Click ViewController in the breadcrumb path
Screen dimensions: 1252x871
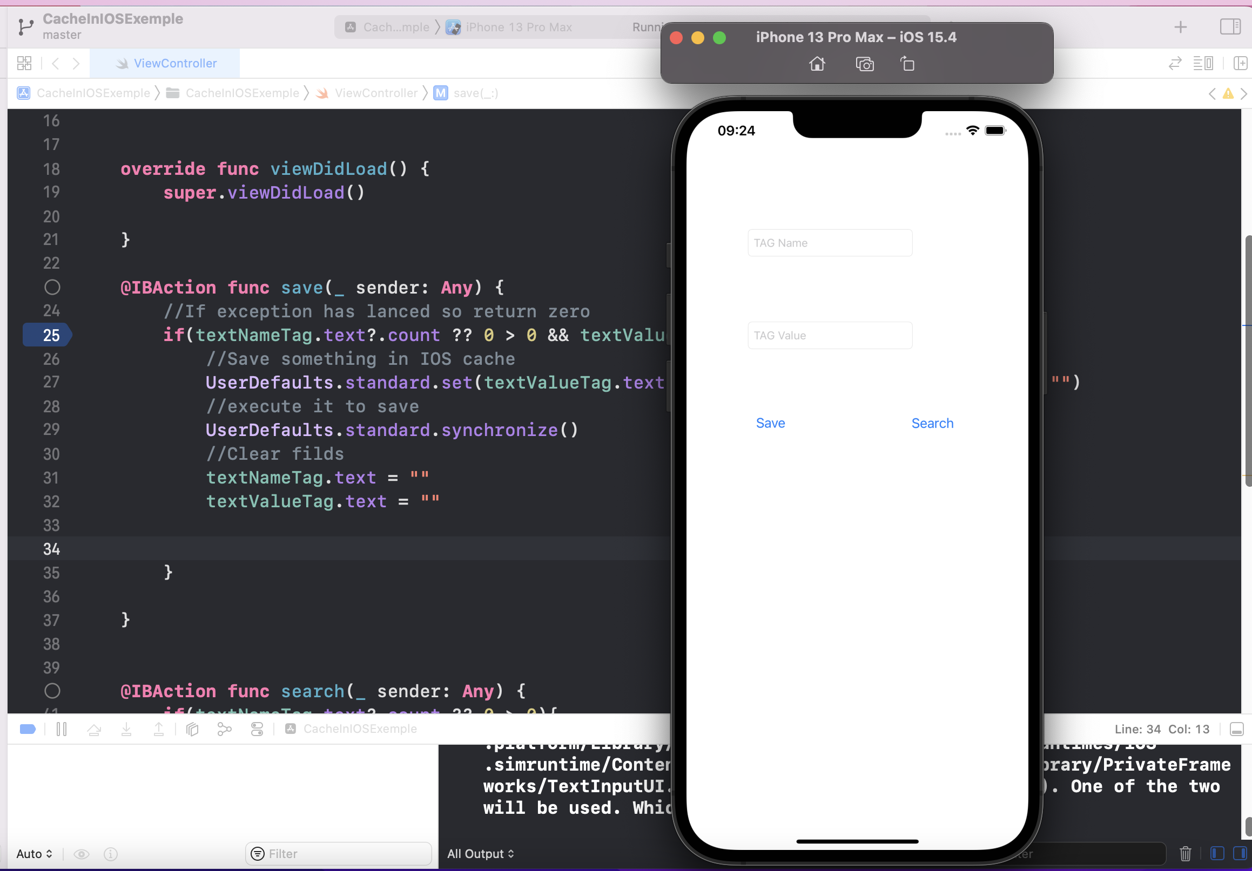(x=376, y=93)
